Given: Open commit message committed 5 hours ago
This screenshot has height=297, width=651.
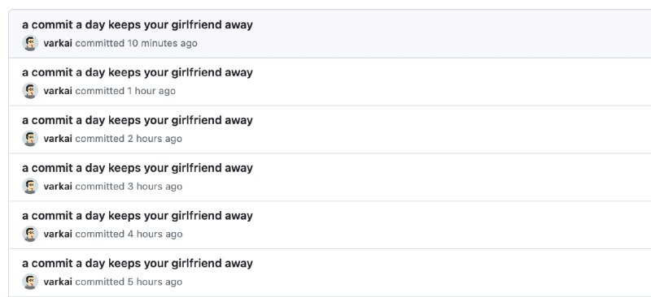Looking at the screenshot, I should 138,264.
